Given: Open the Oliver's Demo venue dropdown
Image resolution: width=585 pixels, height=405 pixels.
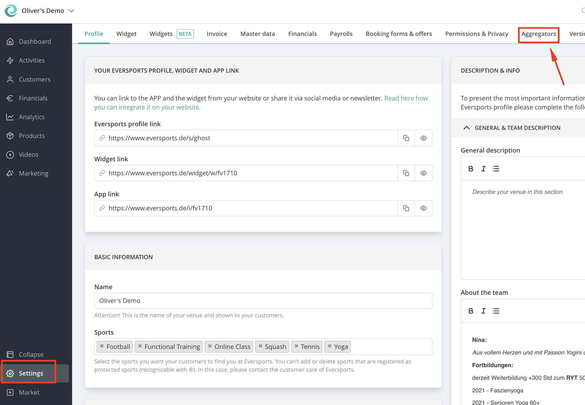Looking at the screenshot, I should tap(48, 11).
